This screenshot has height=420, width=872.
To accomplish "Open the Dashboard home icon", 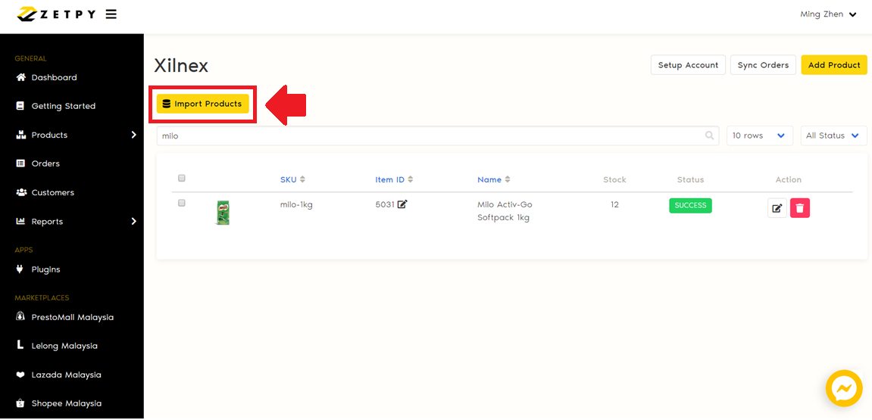I will tap(21, 77).
